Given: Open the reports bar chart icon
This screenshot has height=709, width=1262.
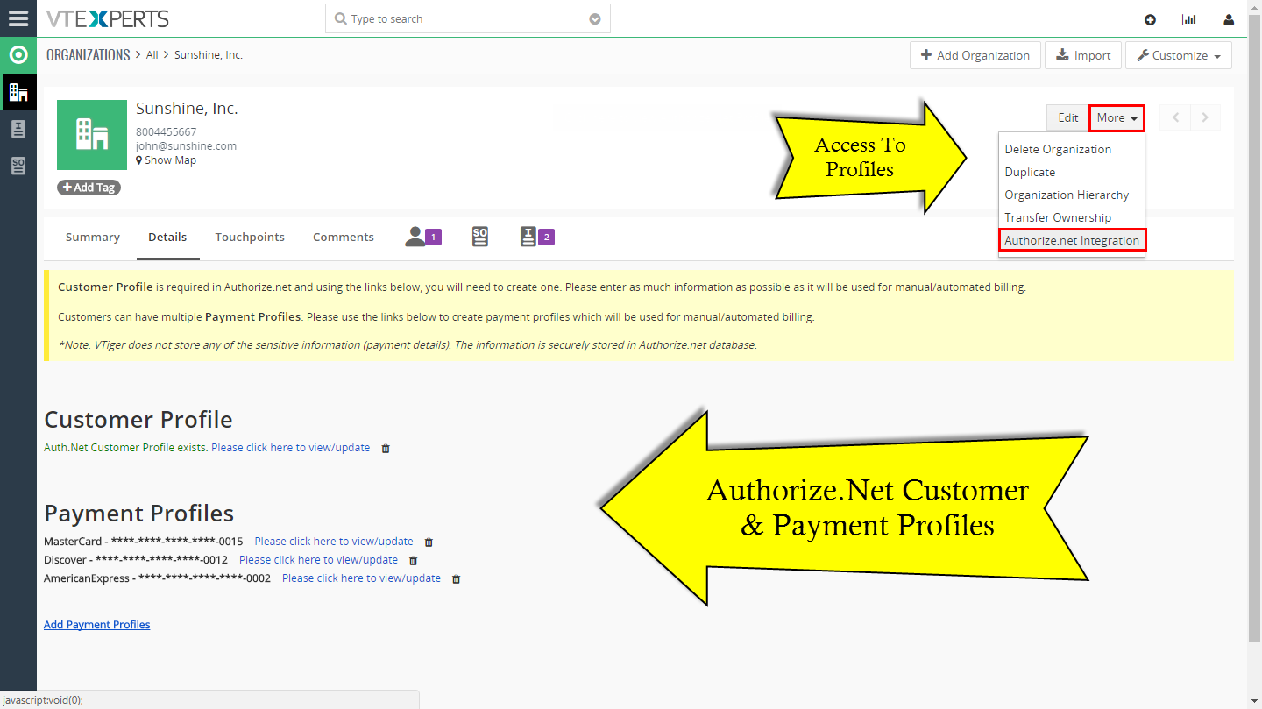Looking at the screenshot, I should click(x=1189, y=19).
